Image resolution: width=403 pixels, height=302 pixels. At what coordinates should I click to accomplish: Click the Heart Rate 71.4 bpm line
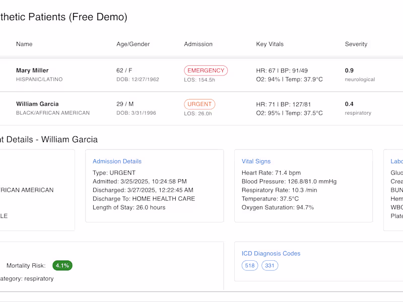[x=271, y=173]
